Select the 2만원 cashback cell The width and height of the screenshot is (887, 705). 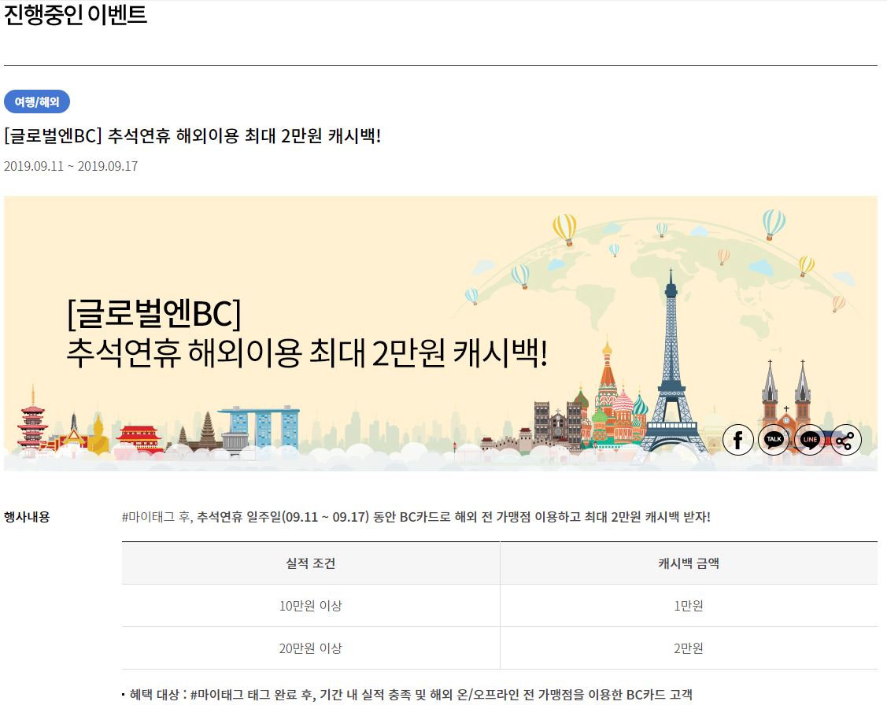click(x=688, y=648)
